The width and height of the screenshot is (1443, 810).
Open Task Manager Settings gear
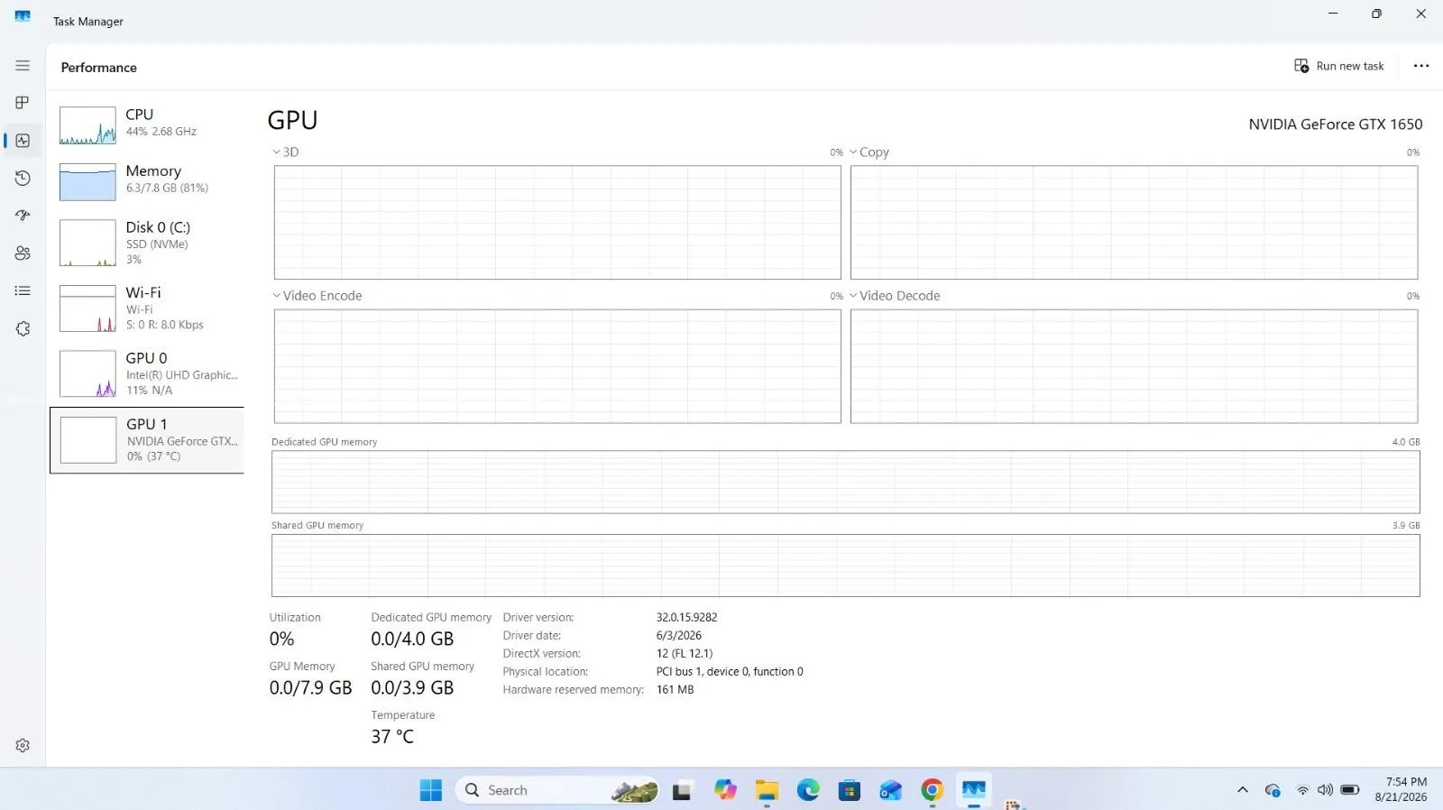pyautogui.click(x=23, y=746)
